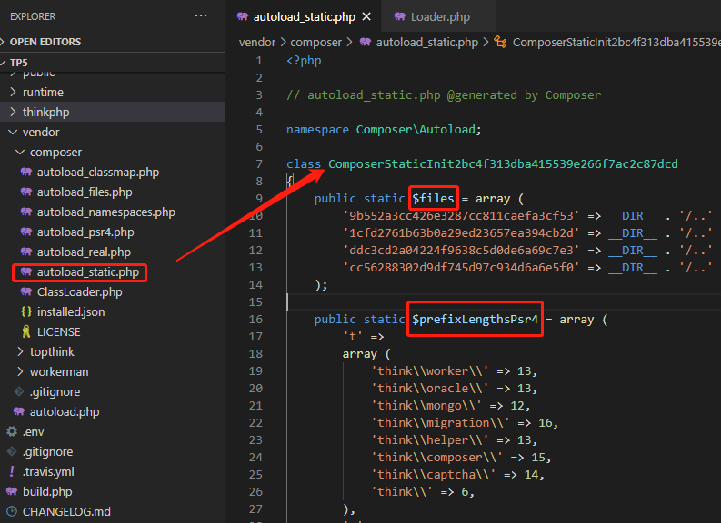Viewport: 721px width, 523px height.
Task: Open .gitignore inside the vendor folder
Action: [x=55, y=391]
